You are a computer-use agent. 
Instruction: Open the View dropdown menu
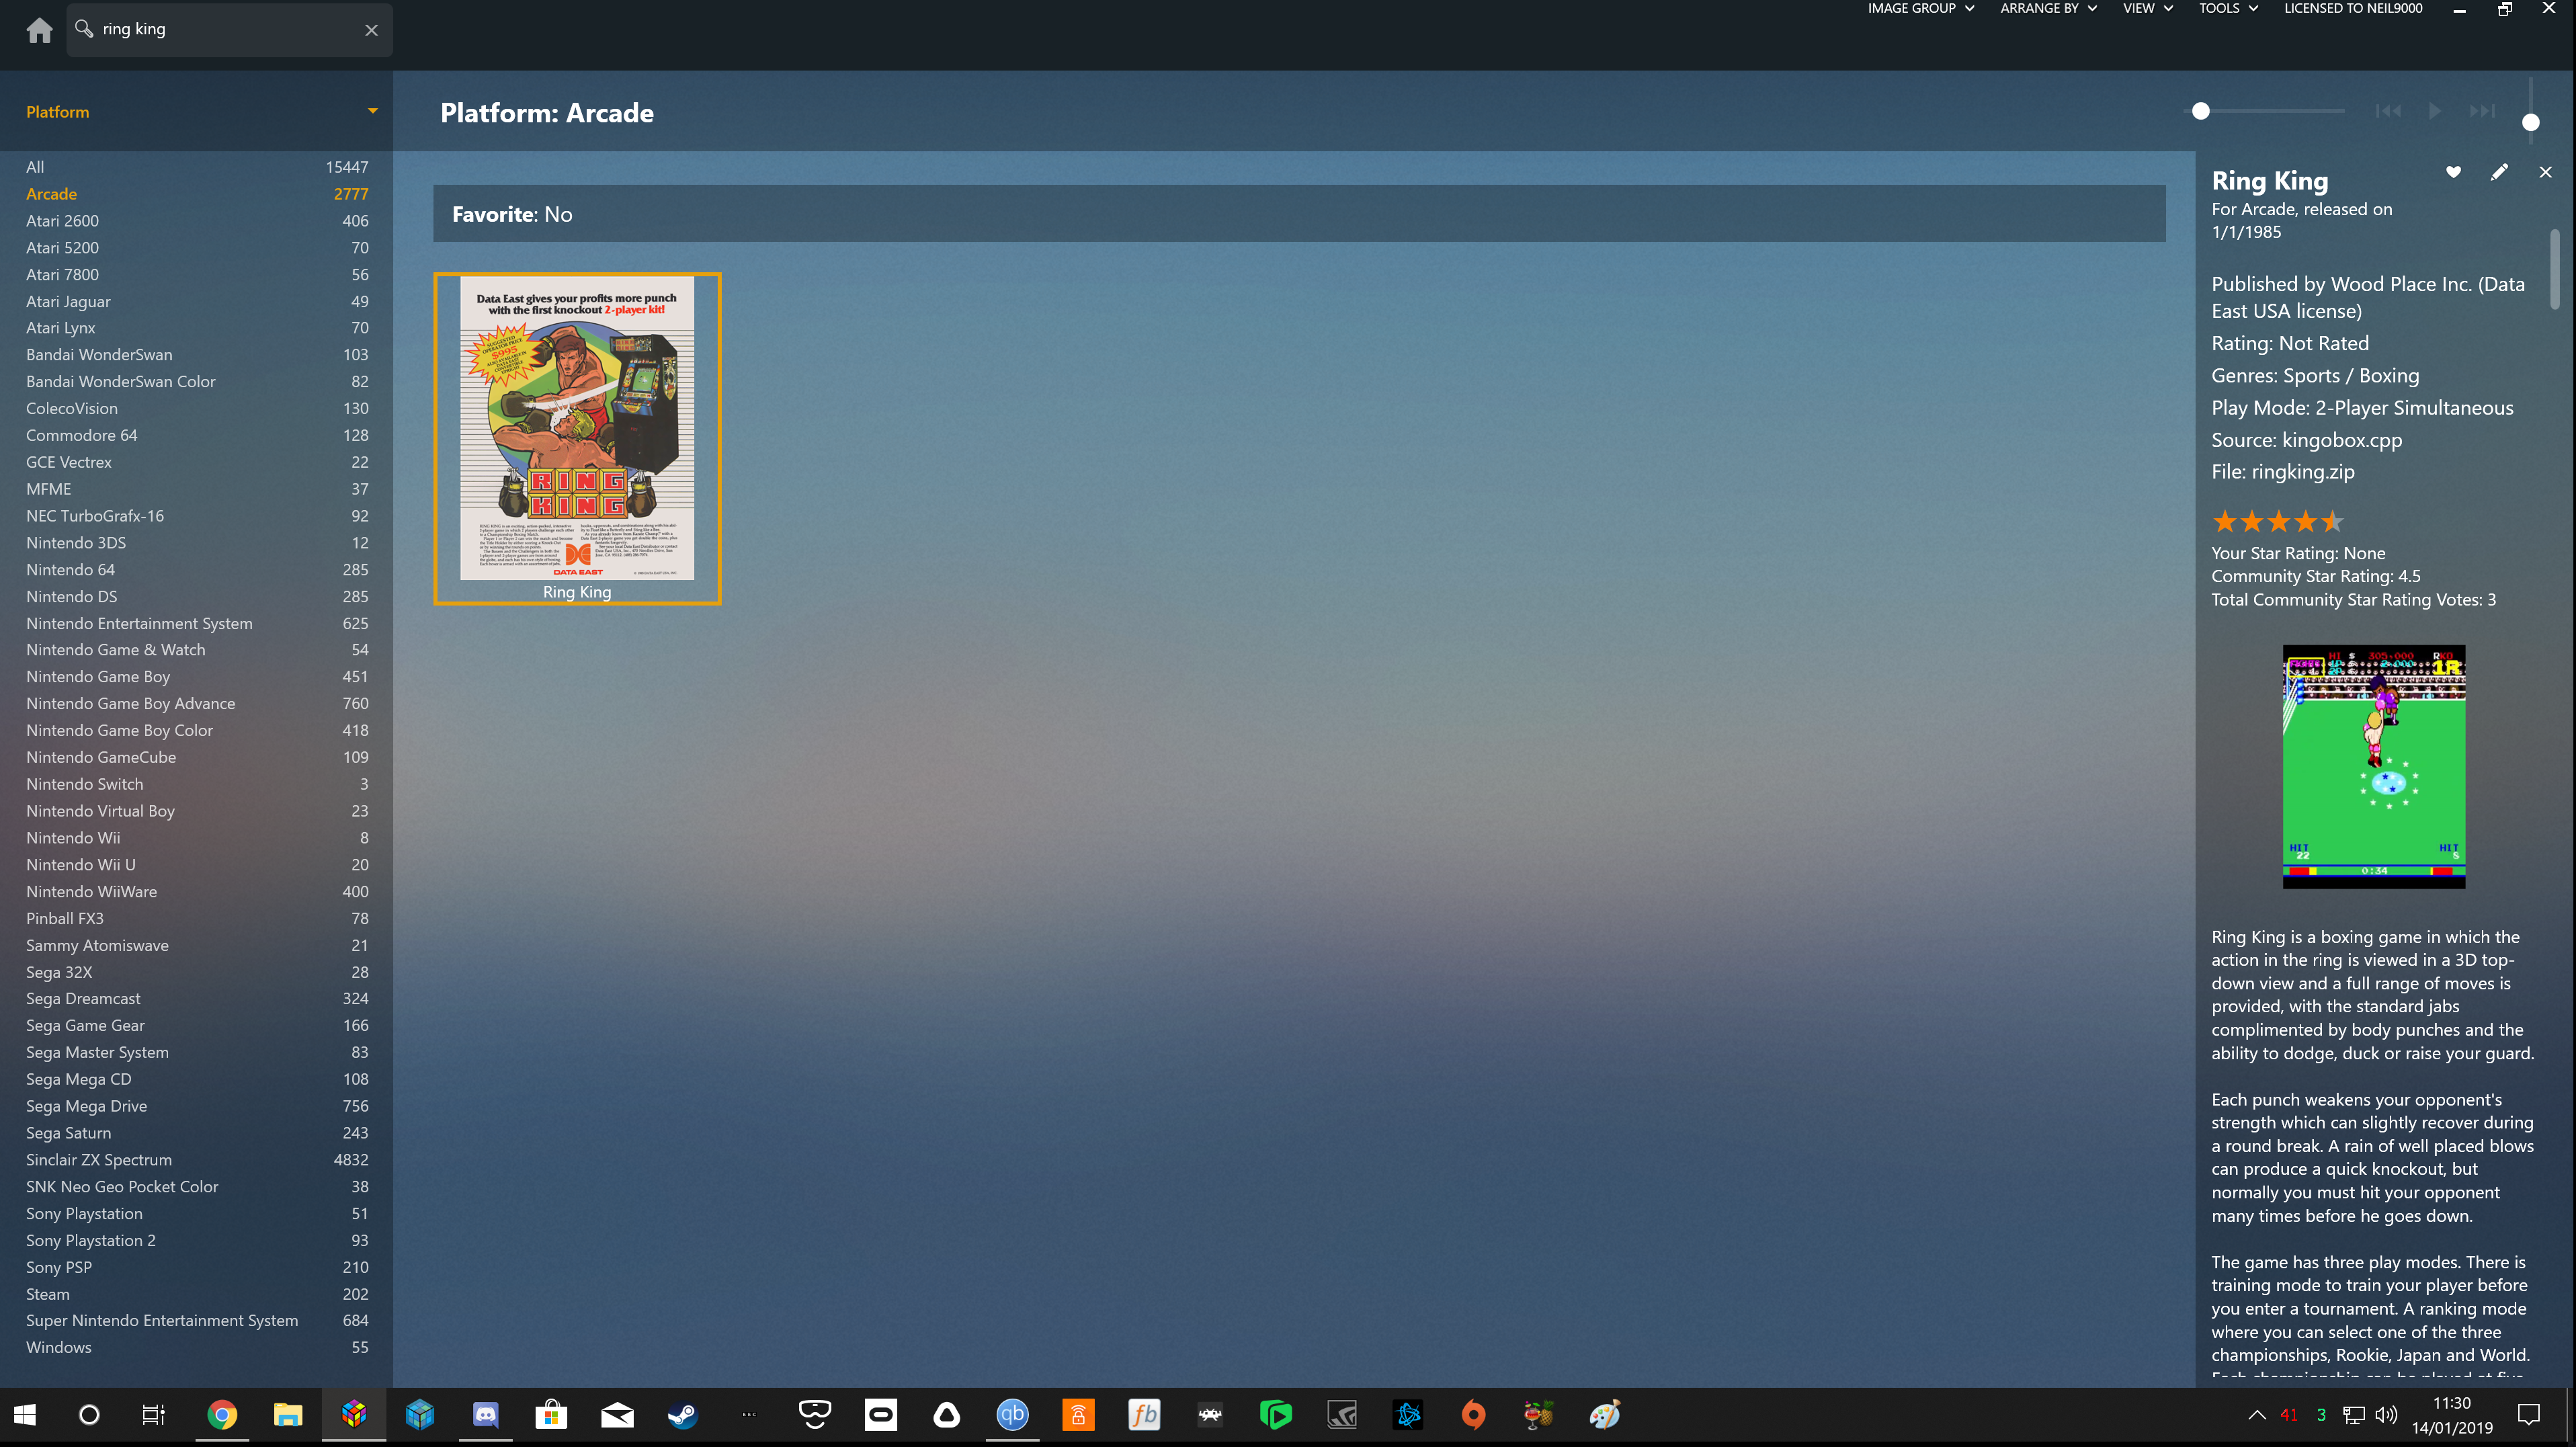2147,9
